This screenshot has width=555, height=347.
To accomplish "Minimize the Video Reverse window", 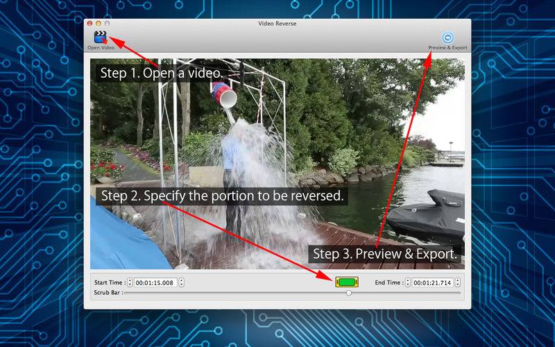I will click(x=99, y=24).
